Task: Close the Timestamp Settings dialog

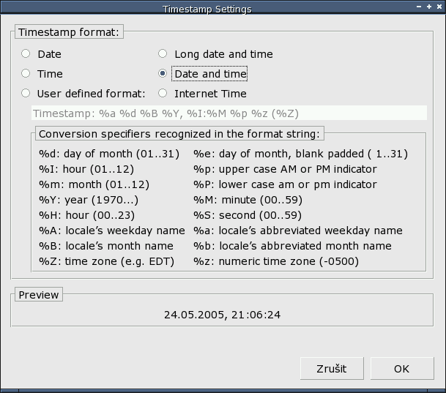Action: click(x=439, y=7)
